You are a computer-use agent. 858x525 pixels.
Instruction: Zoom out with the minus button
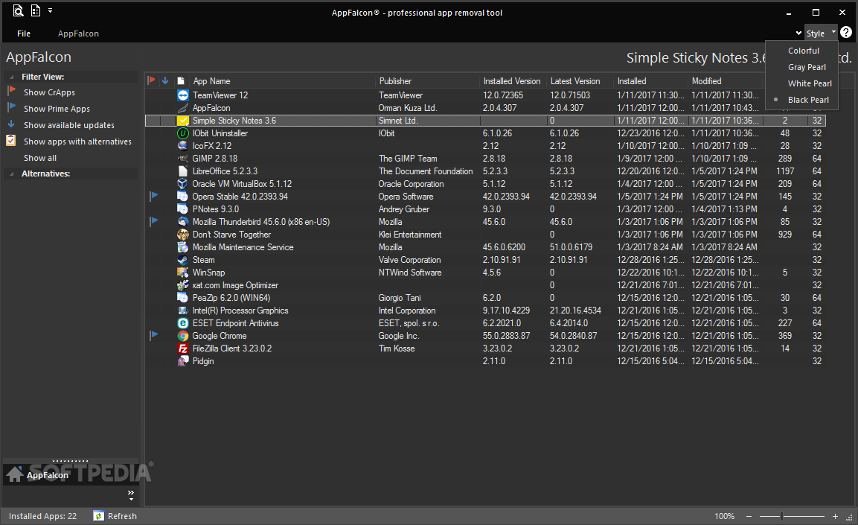pos(749,516)
